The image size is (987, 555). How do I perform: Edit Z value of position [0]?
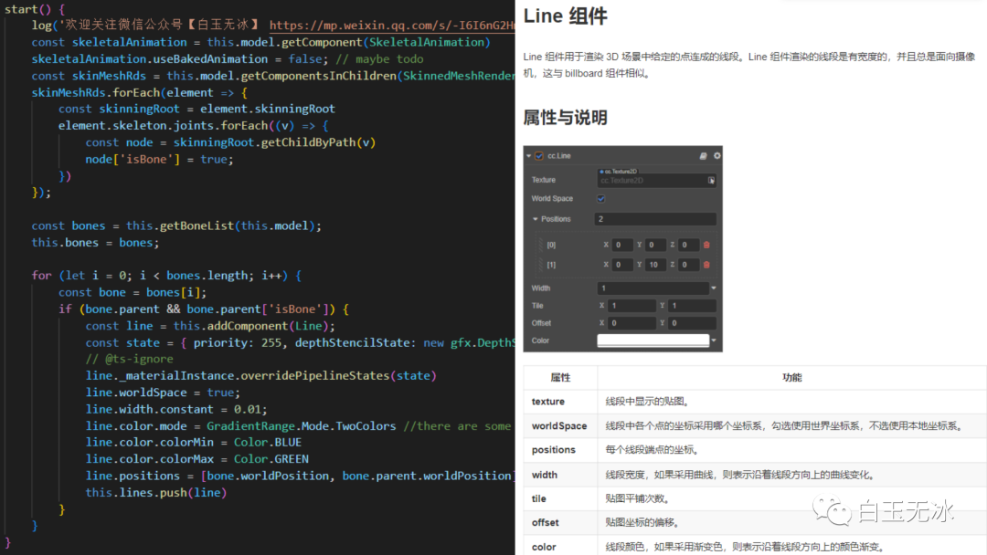point(689,245)
